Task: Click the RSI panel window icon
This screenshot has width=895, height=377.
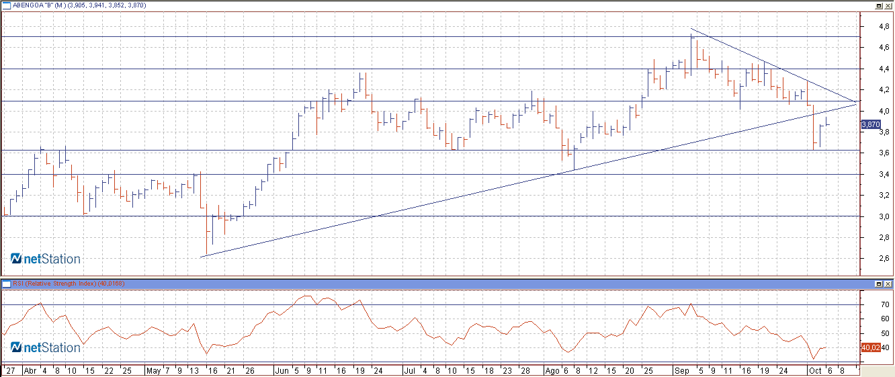Action: coord(7,284)
